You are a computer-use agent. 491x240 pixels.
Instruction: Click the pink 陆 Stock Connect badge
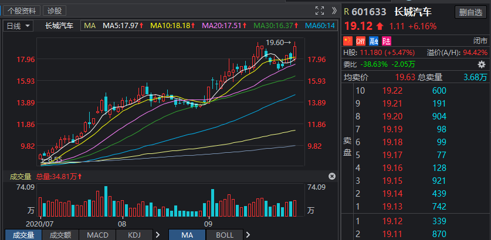click(387, 40)
